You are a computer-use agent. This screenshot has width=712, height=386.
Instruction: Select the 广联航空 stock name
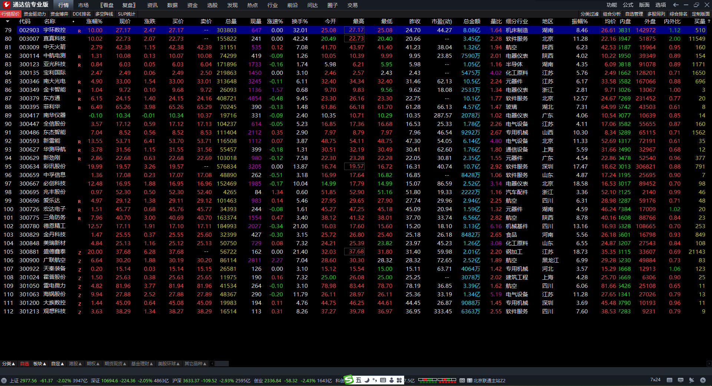pos(55,260)
